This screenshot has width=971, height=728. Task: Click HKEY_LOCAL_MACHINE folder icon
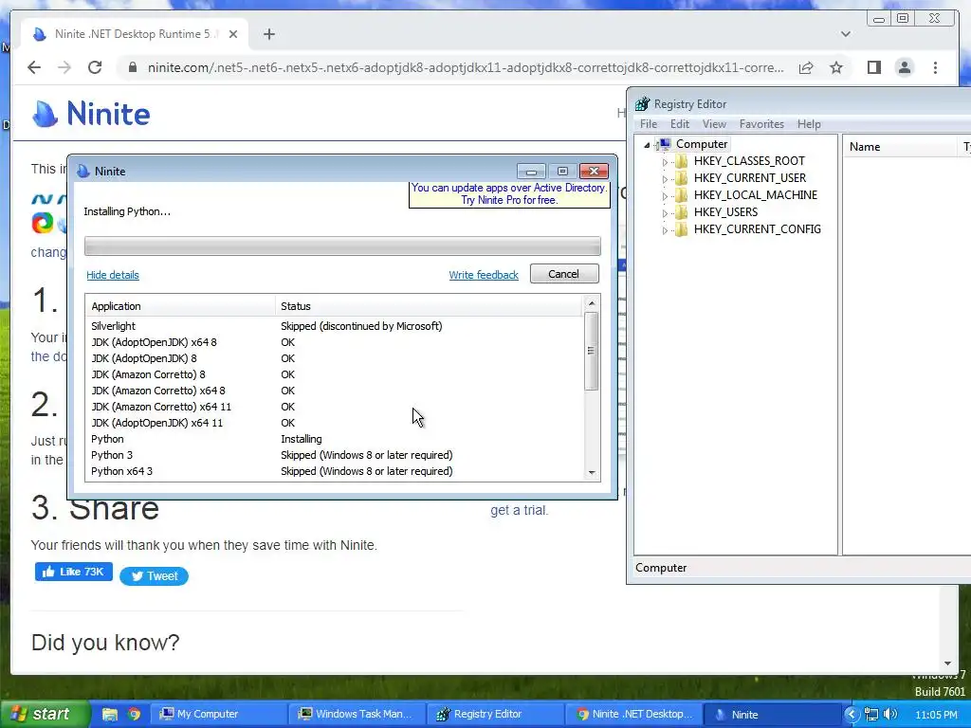[x=681, y=195]
